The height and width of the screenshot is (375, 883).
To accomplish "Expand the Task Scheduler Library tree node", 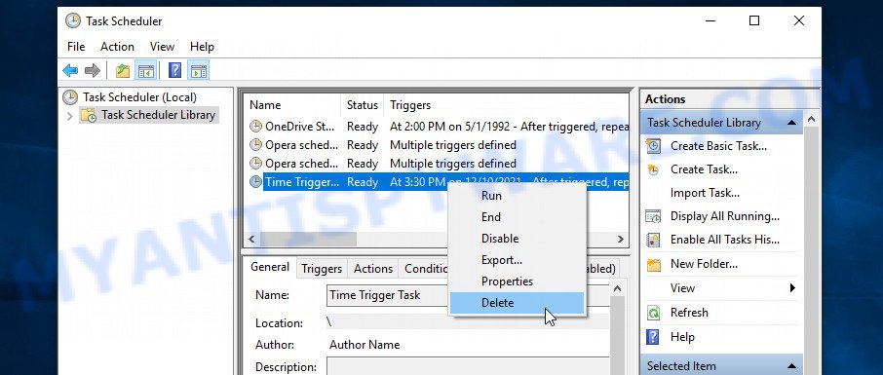I will pos(70,116).
